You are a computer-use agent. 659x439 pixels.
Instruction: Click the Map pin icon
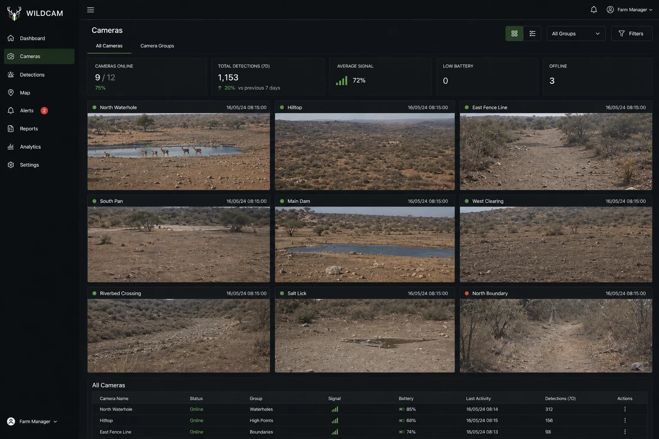point(11,93)
